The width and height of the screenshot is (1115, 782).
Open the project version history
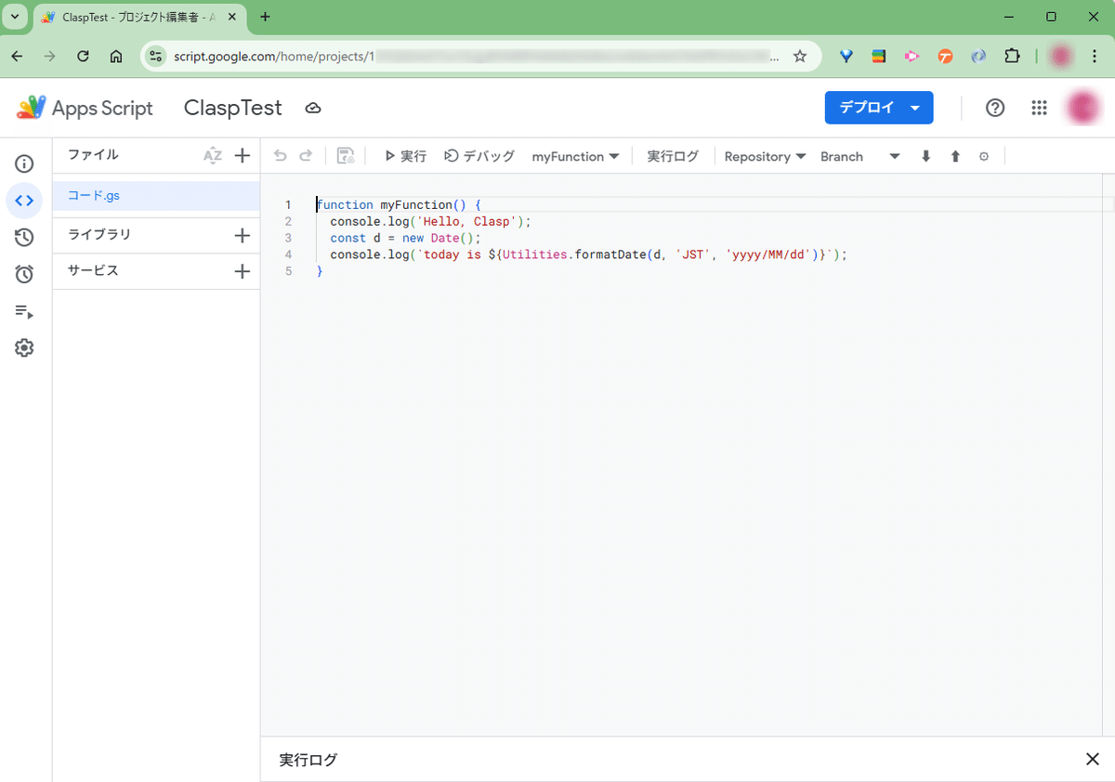(x=24, y=237)
